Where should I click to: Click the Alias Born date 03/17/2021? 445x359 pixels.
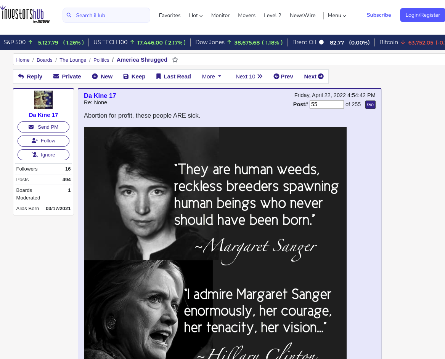[x=58, y=209]
